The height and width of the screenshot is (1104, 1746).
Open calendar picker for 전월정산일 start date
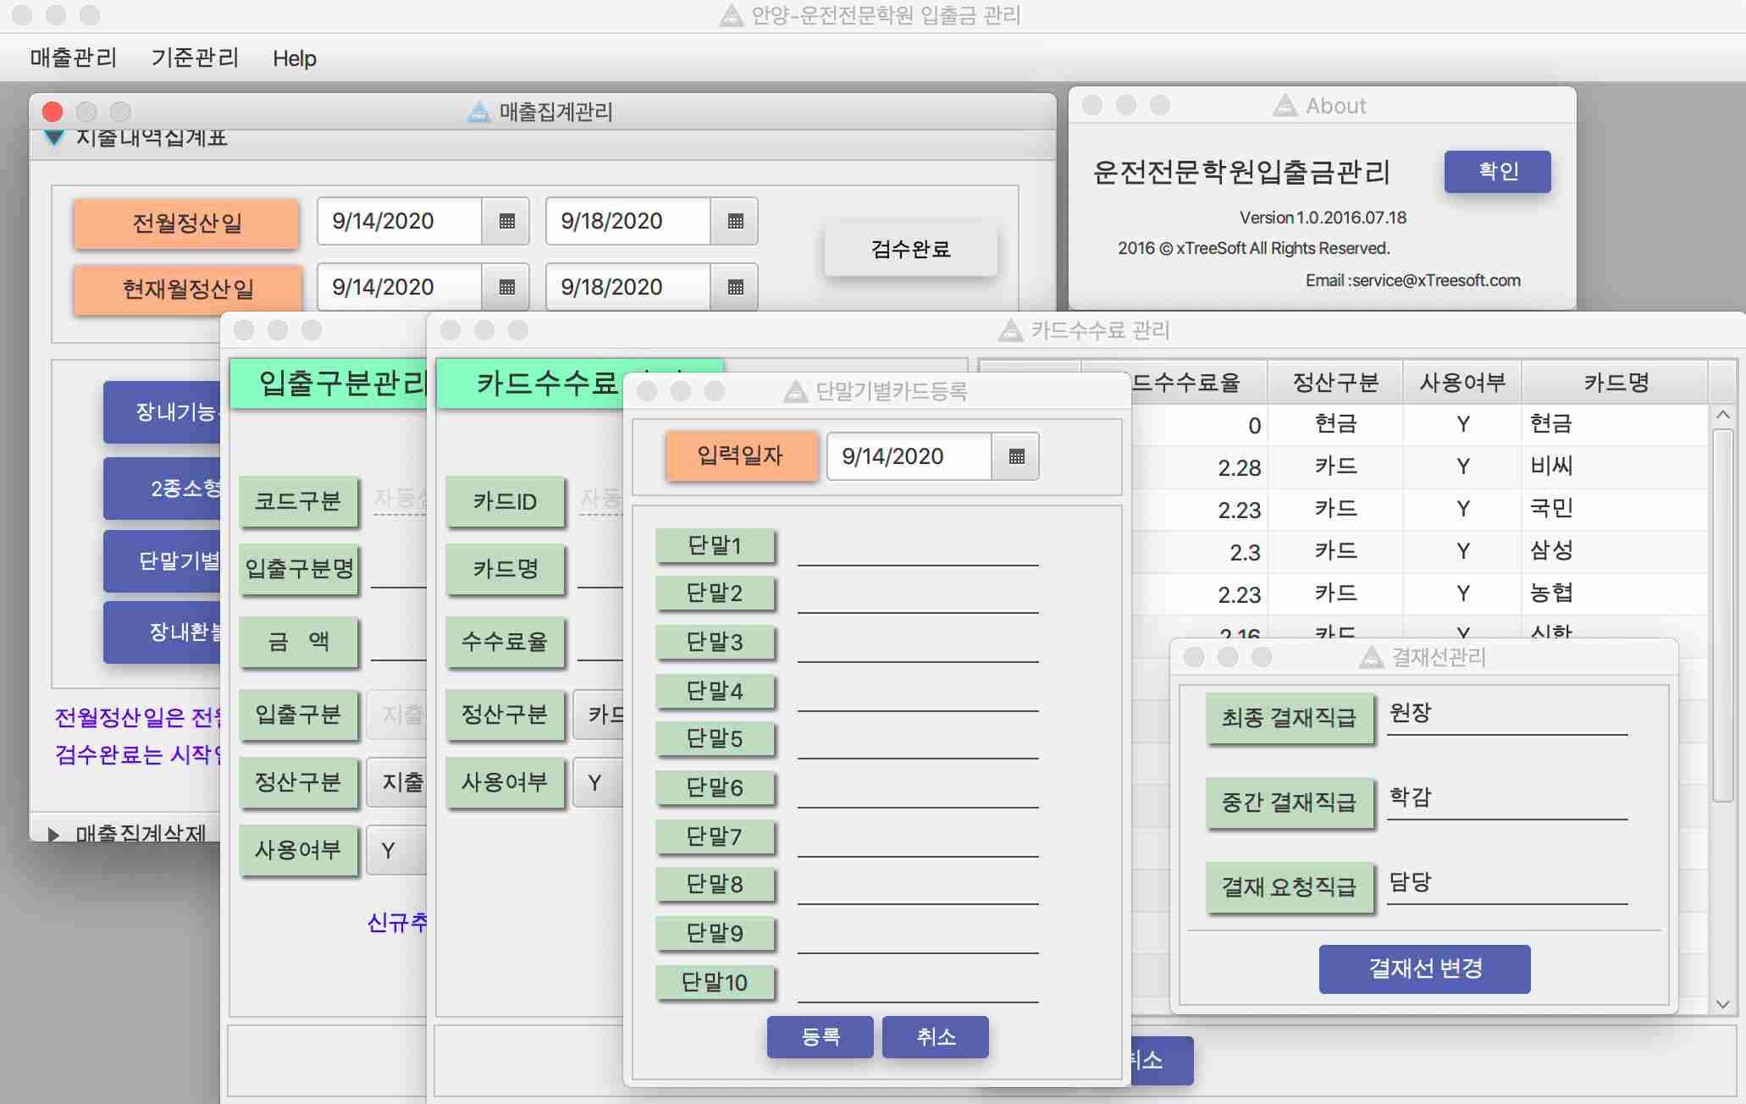click(506, 222)
